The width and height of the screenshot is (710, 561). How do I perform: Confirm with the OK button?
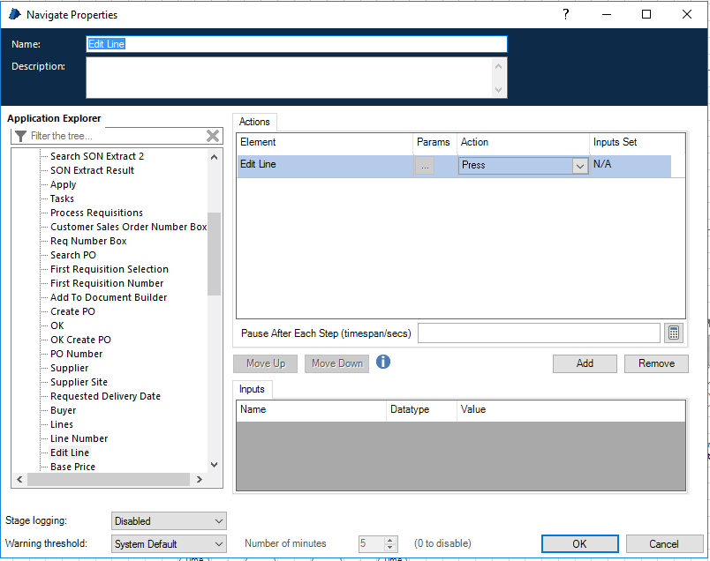[579, 544]
